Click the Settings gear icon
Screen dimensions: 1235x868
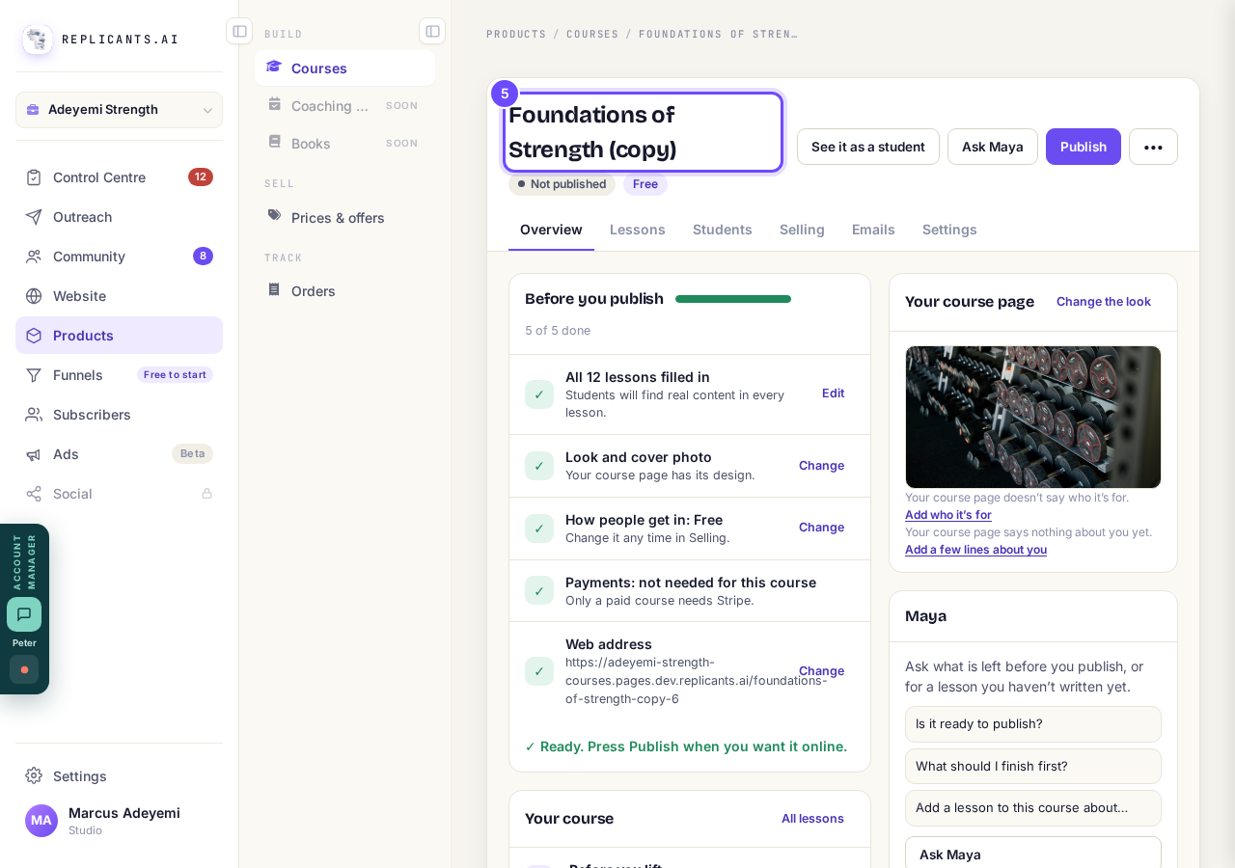coord(34,776)
